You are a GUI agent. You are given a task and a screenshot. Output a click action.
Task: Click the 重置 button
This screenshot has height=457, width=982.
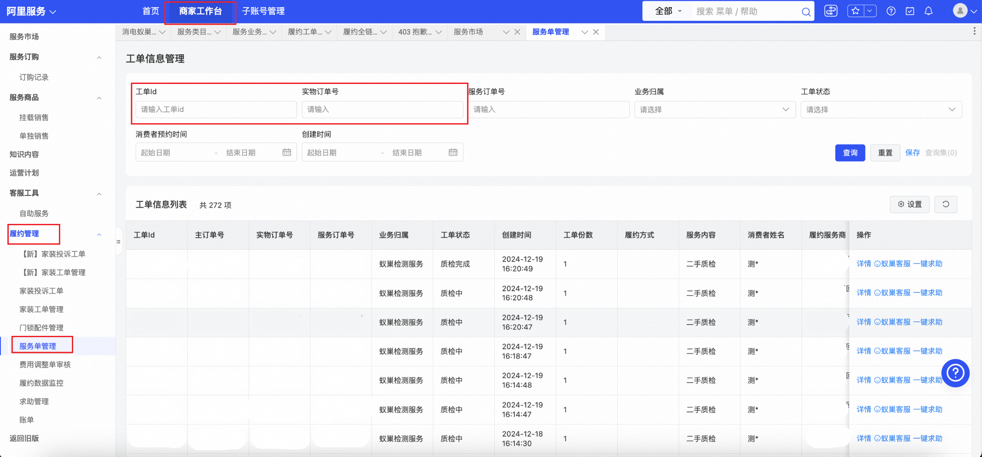[x=885, y=153]
